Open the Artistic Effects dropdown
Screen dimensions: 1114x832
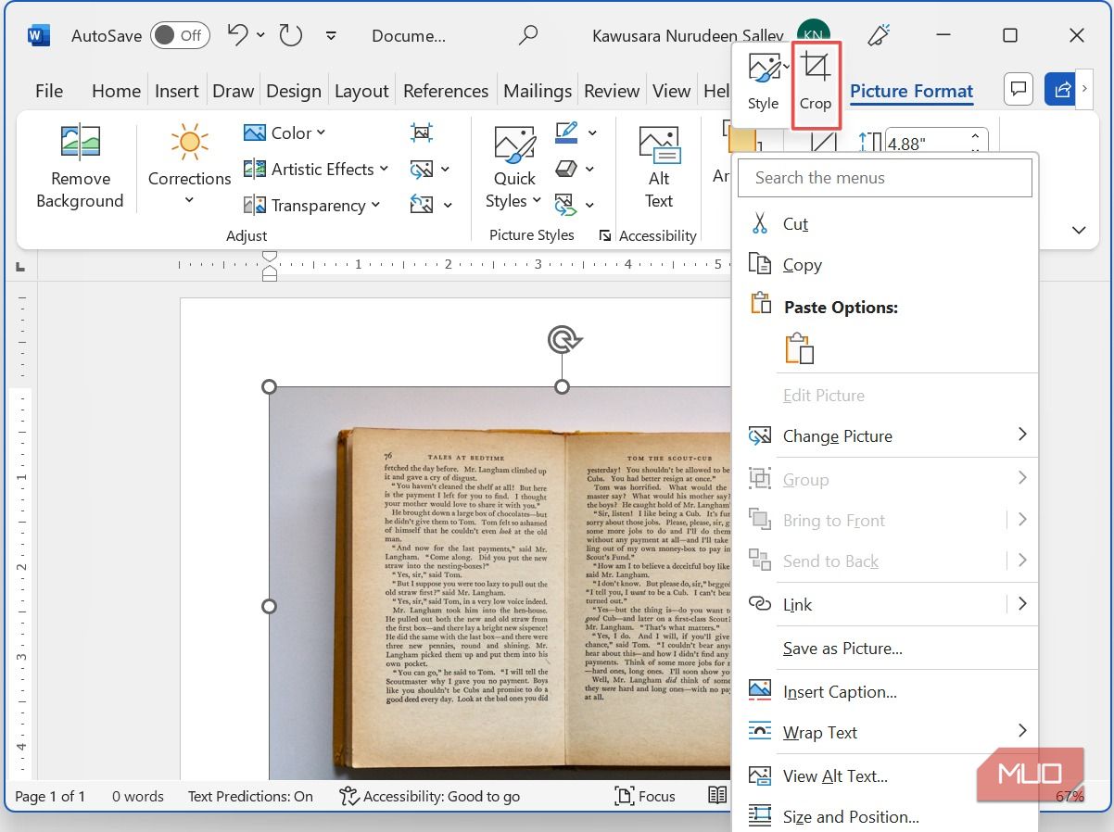point(315,169)
